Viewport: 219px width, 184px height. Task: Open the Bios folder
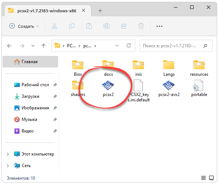[78, 68]
